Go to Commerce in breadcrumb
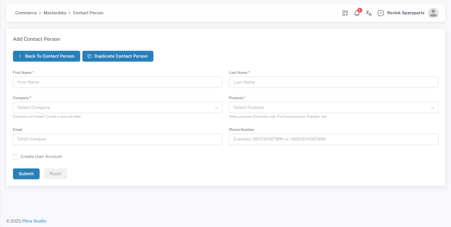The width and height of the screenshot is (451, 227). pos(26,13)
